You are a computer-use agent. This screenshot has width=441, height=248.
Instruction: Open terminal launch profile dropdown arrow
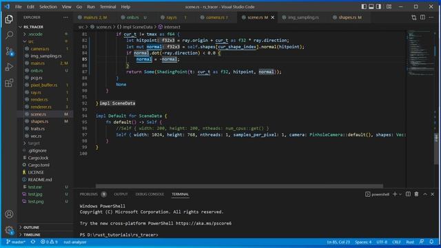click(x=400, y=194)
